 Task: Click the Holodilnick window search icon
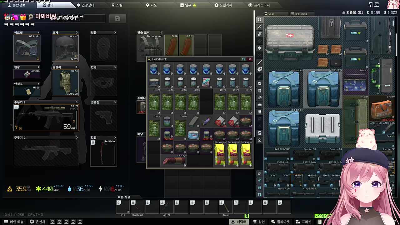[x=149, y=59]
